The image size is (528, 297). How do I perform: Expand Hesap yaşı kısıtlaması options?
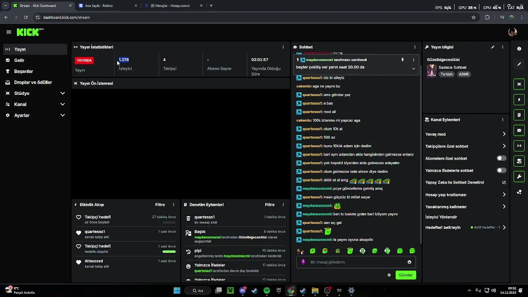(504, 195)
